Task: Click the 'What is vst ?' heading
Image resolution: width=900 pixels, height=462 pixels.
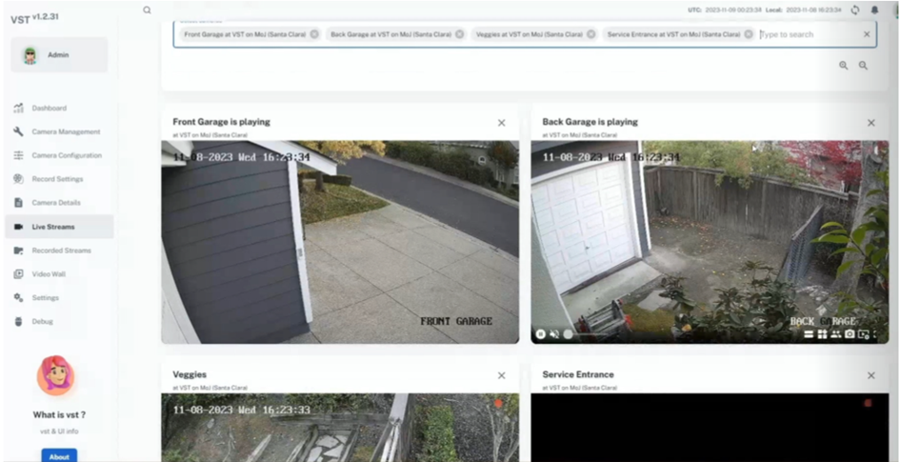Action: [59, 414]
